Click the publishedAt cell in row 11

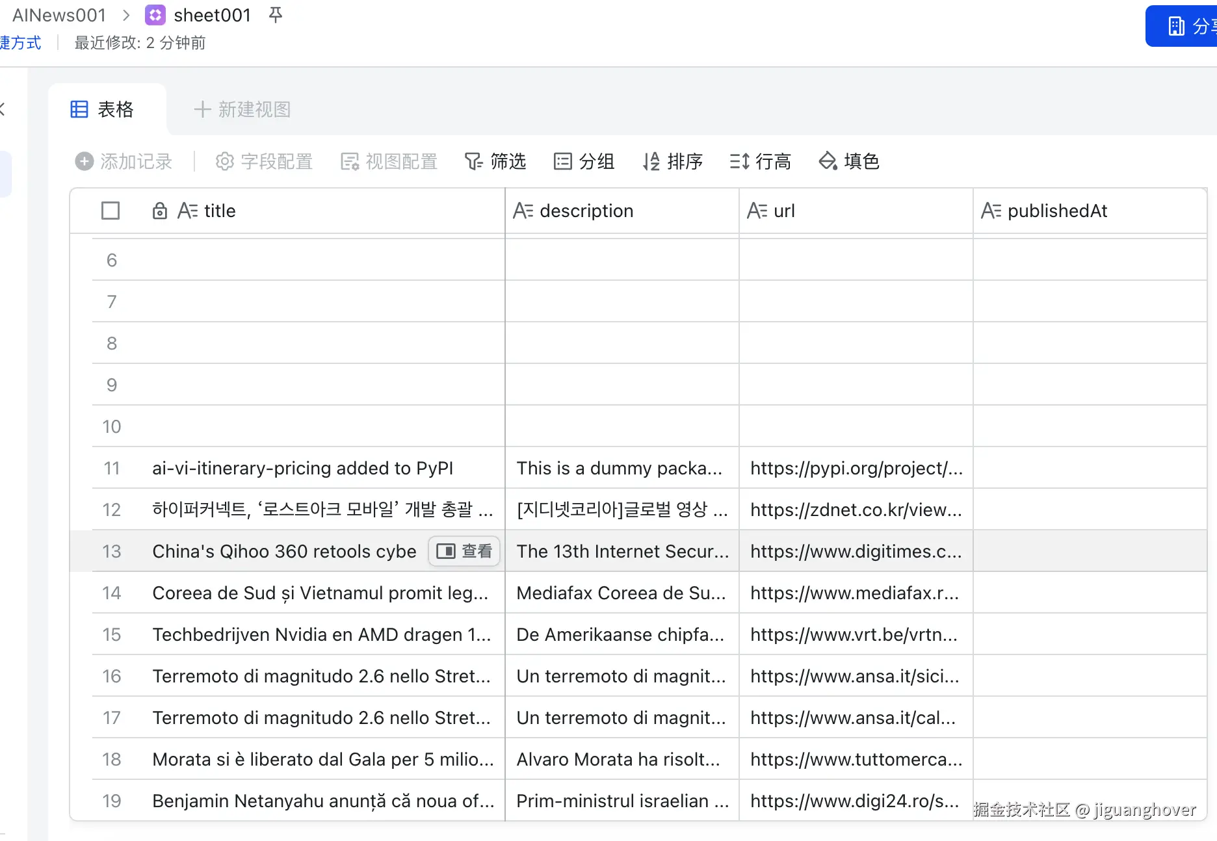(x=1090, y=468)
